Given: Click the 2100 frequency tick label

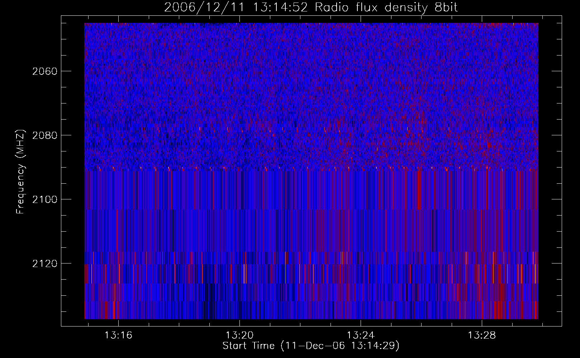Looking at the screenshot, I should coord(45,199).
